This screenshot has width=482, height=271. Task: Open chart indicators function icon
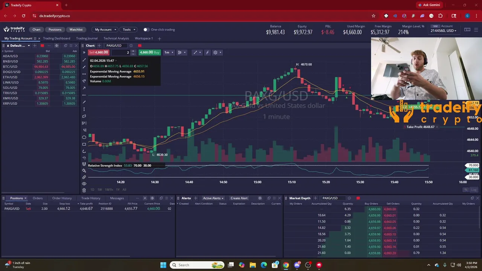(x=207, y=52)
